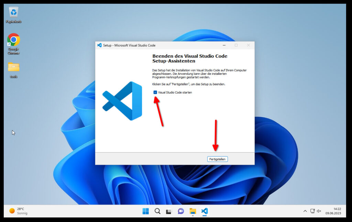This screenshot has height=222, width=352.
Task: Click the large VS Code logo image
Action: (122, 101)
